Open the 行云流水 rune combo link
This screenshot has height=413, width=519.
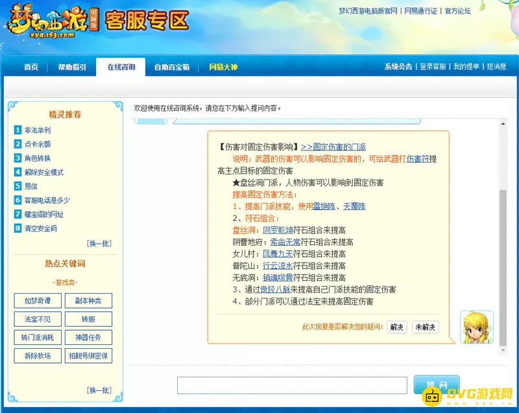point(278,266)
